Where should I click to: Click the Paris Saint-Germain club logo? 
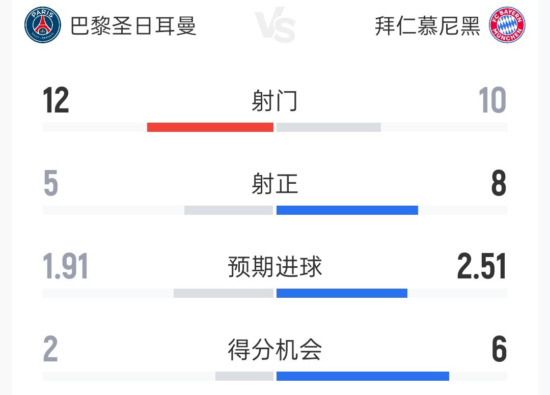[x=42, y=24]
